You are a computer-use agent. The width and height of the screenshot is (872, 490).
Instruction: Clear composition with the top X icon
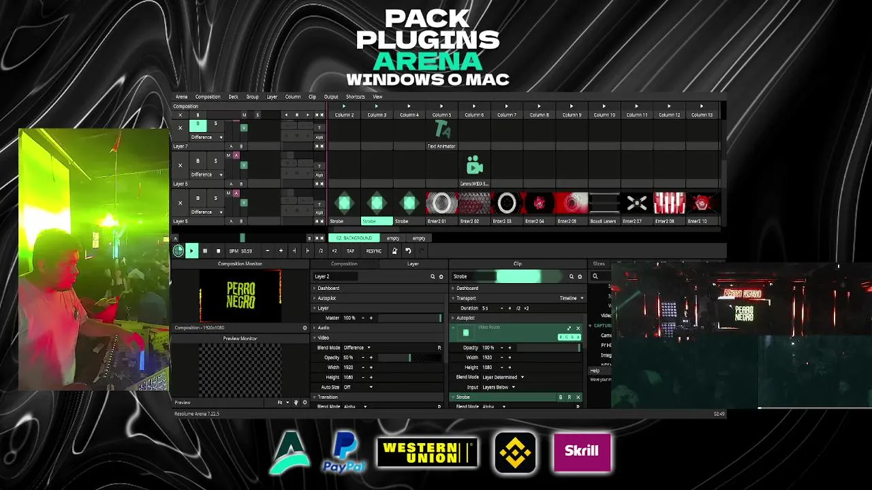click(180, 115)
